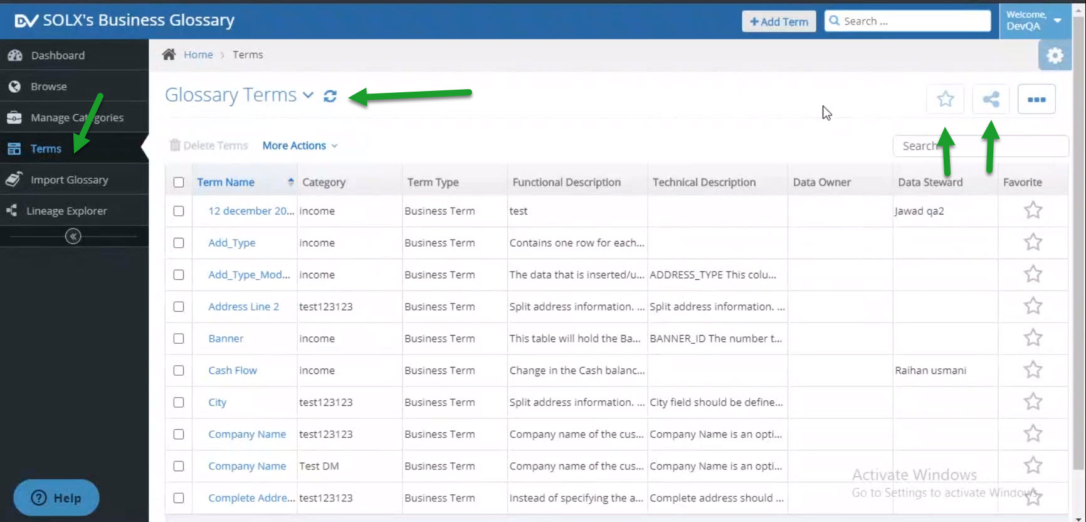Click the Add Term button
The height and width of the screenshot is (522, 1086).
pyautogui.click(x=779, y=21)
